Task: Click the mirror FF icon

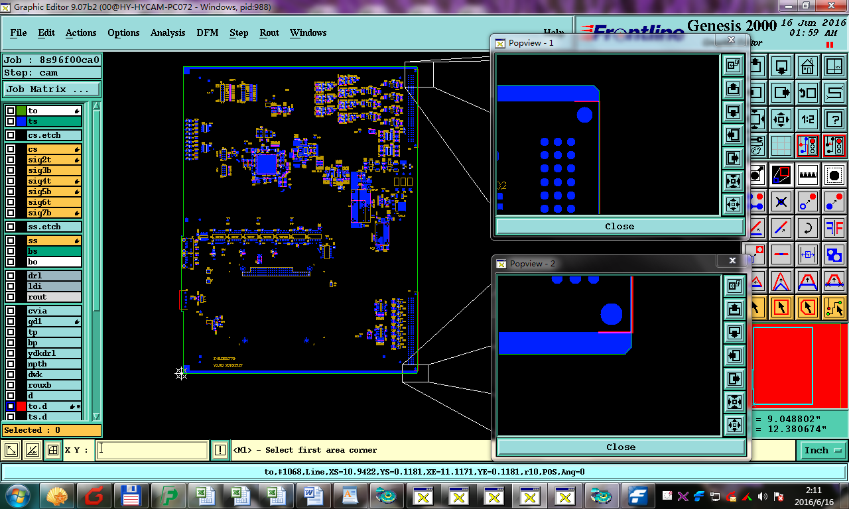Action: (x=834, y=228)
